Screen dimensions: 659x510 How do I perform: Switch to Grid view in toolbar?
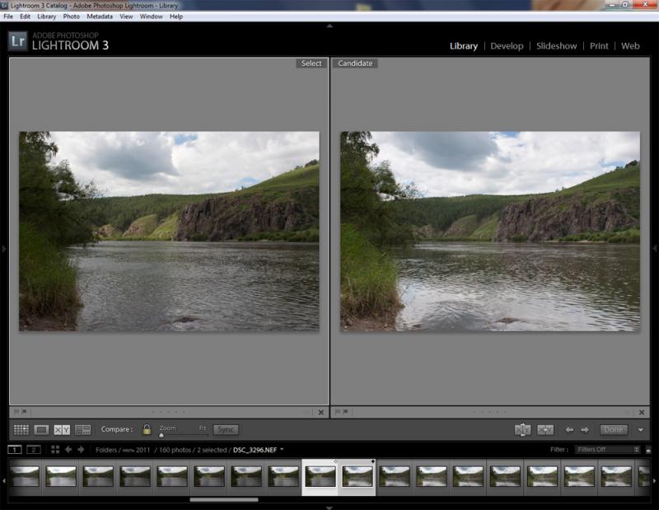tap(21, 430)
